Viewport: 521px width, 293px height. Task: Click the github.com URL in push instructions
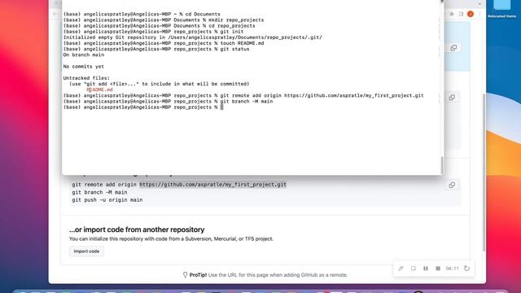pos(212,185)
